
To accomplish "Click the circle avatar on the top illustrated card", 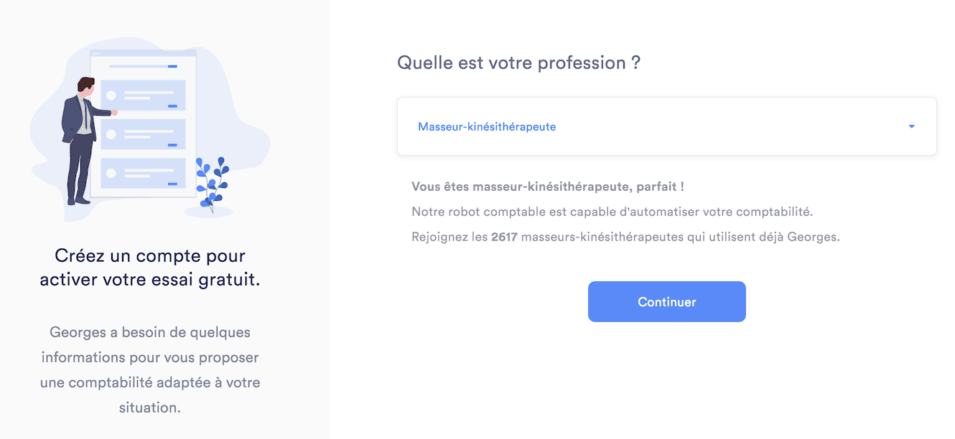I will tap(111, 95).
